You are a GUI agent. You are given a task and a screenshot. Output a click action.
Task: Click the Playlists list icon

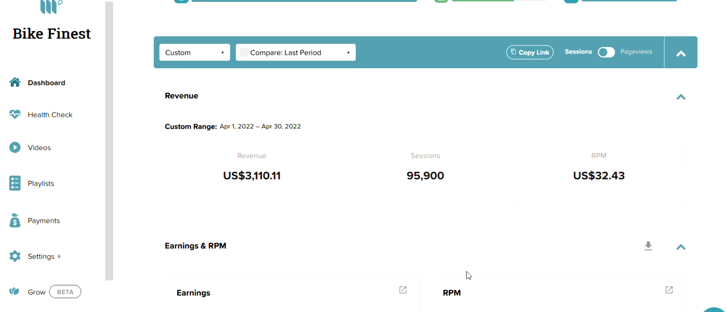pos(15,183)
